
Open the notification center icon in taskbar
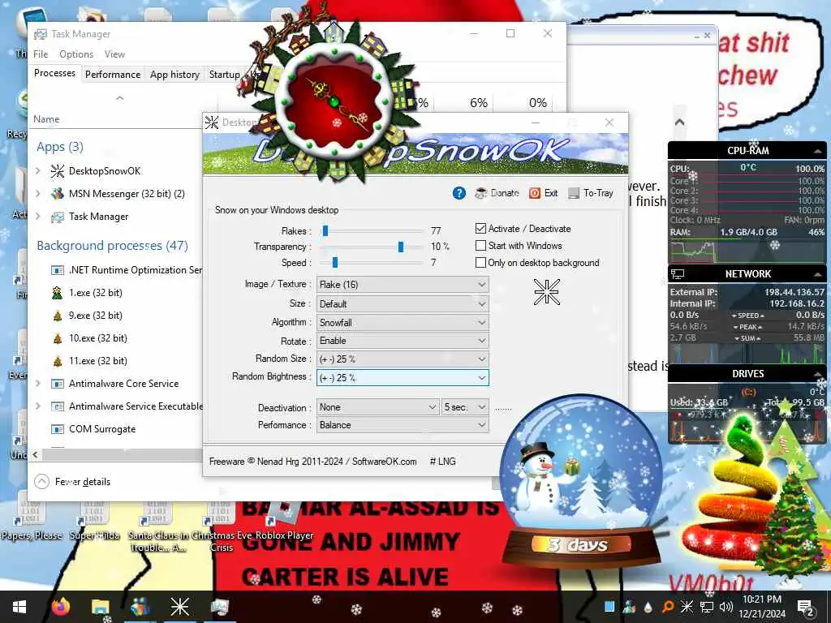[x=806, y=607]
